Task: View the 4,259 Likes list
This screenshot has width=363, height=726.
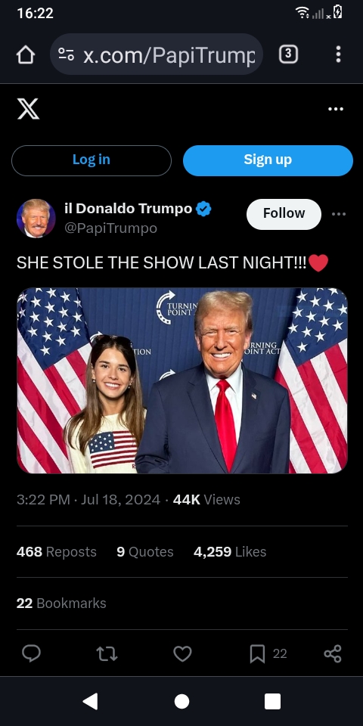Action: (230, 552)
